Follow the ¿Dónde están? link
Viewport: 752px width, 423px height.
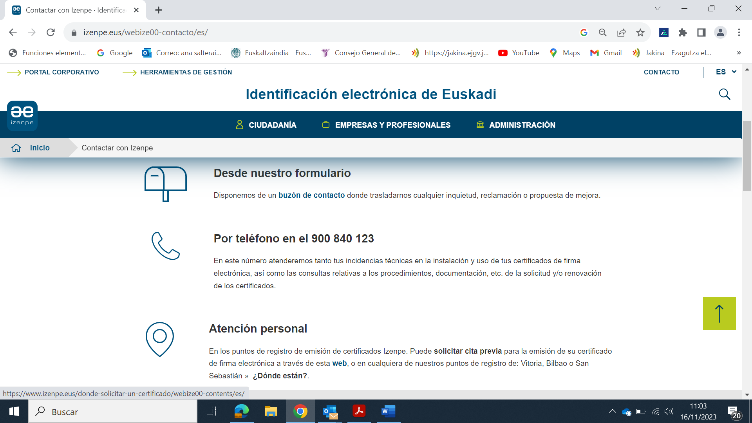tap(280, 376)
